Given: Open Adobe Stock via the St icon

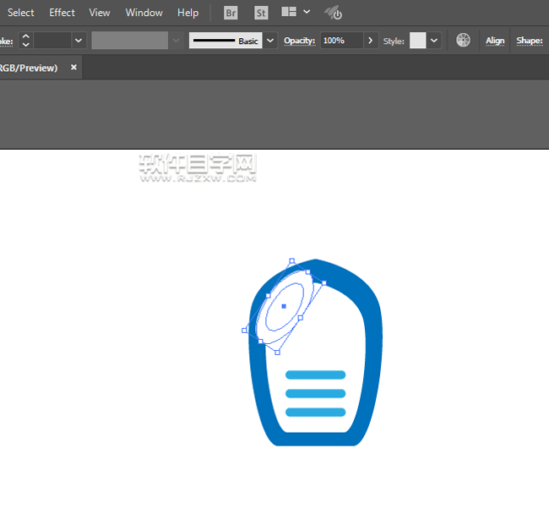Looking at the screenshot, I should coord(261,13).
